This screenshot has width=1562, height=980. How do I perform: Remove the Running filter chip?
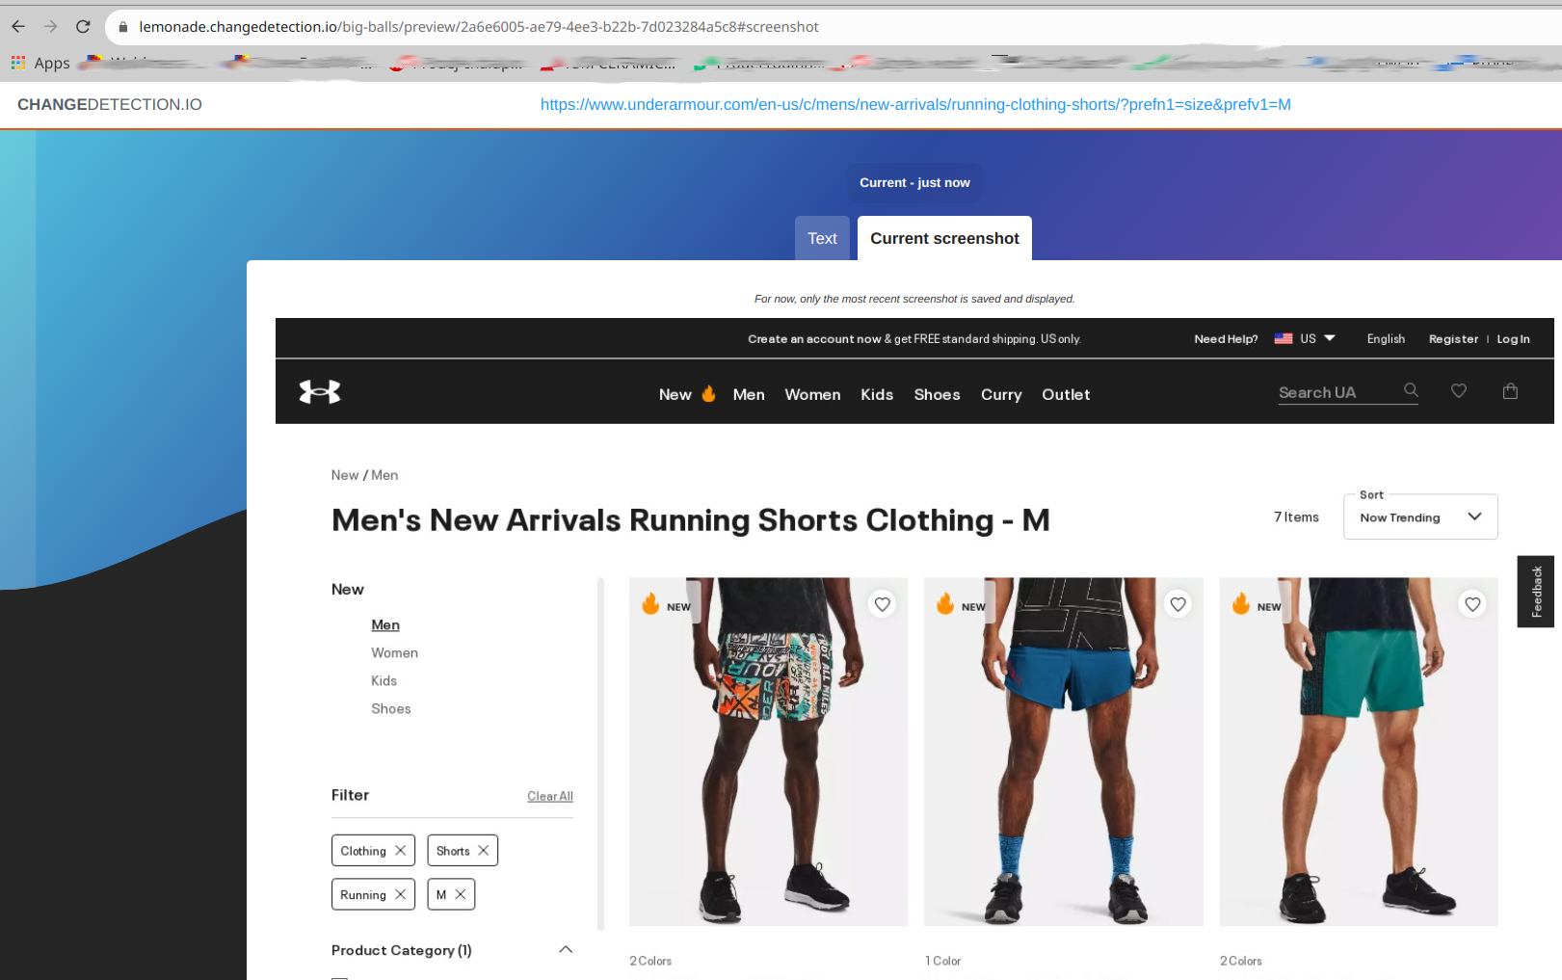pos(400,895)
